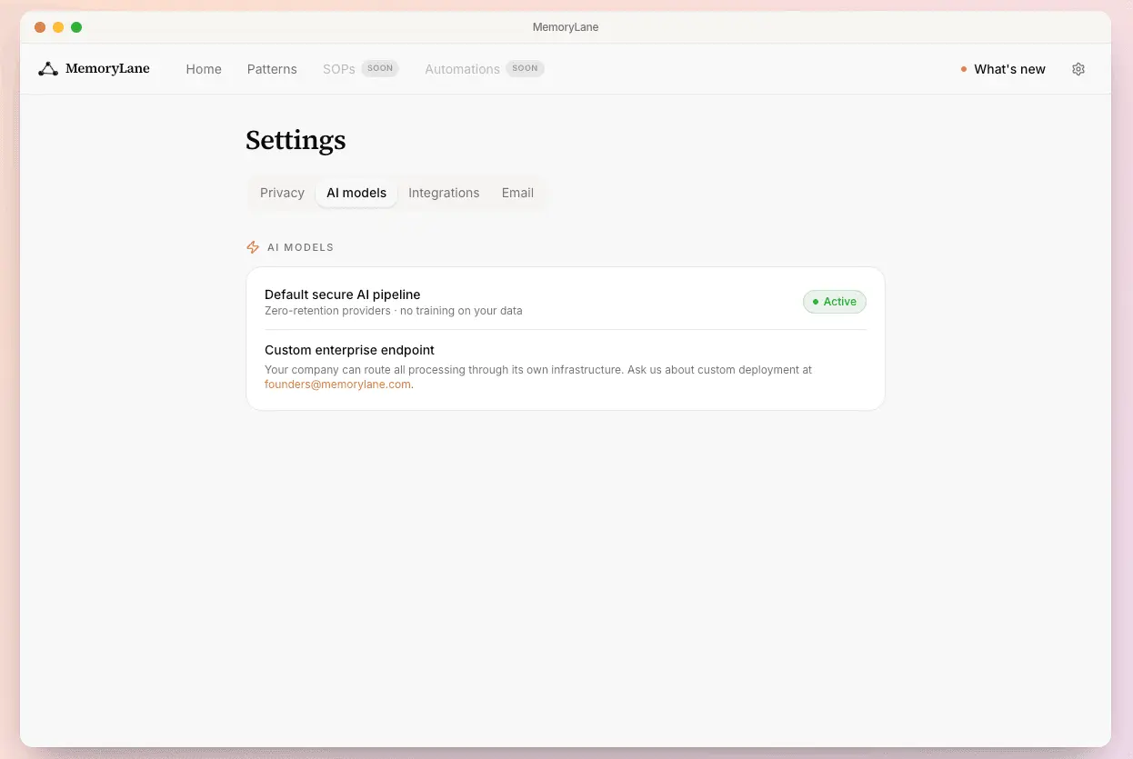The height and width of the screenshot is (759, 1133).
Task: Switch to the Privacy tab
Action: click(282, 193)
